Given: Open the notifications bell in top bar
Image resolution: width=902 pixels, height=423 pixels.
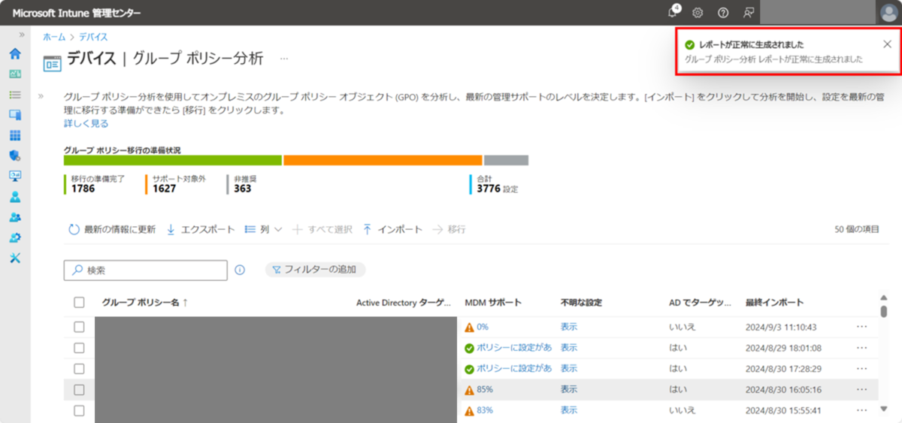Looking at the screenshot, I should point(673,12).
